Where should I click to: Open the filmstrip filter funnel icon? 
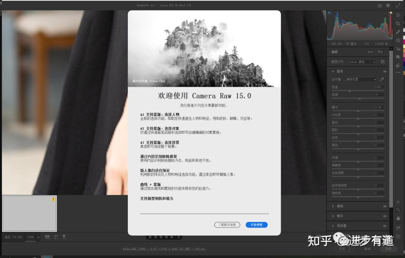(64, 237)
